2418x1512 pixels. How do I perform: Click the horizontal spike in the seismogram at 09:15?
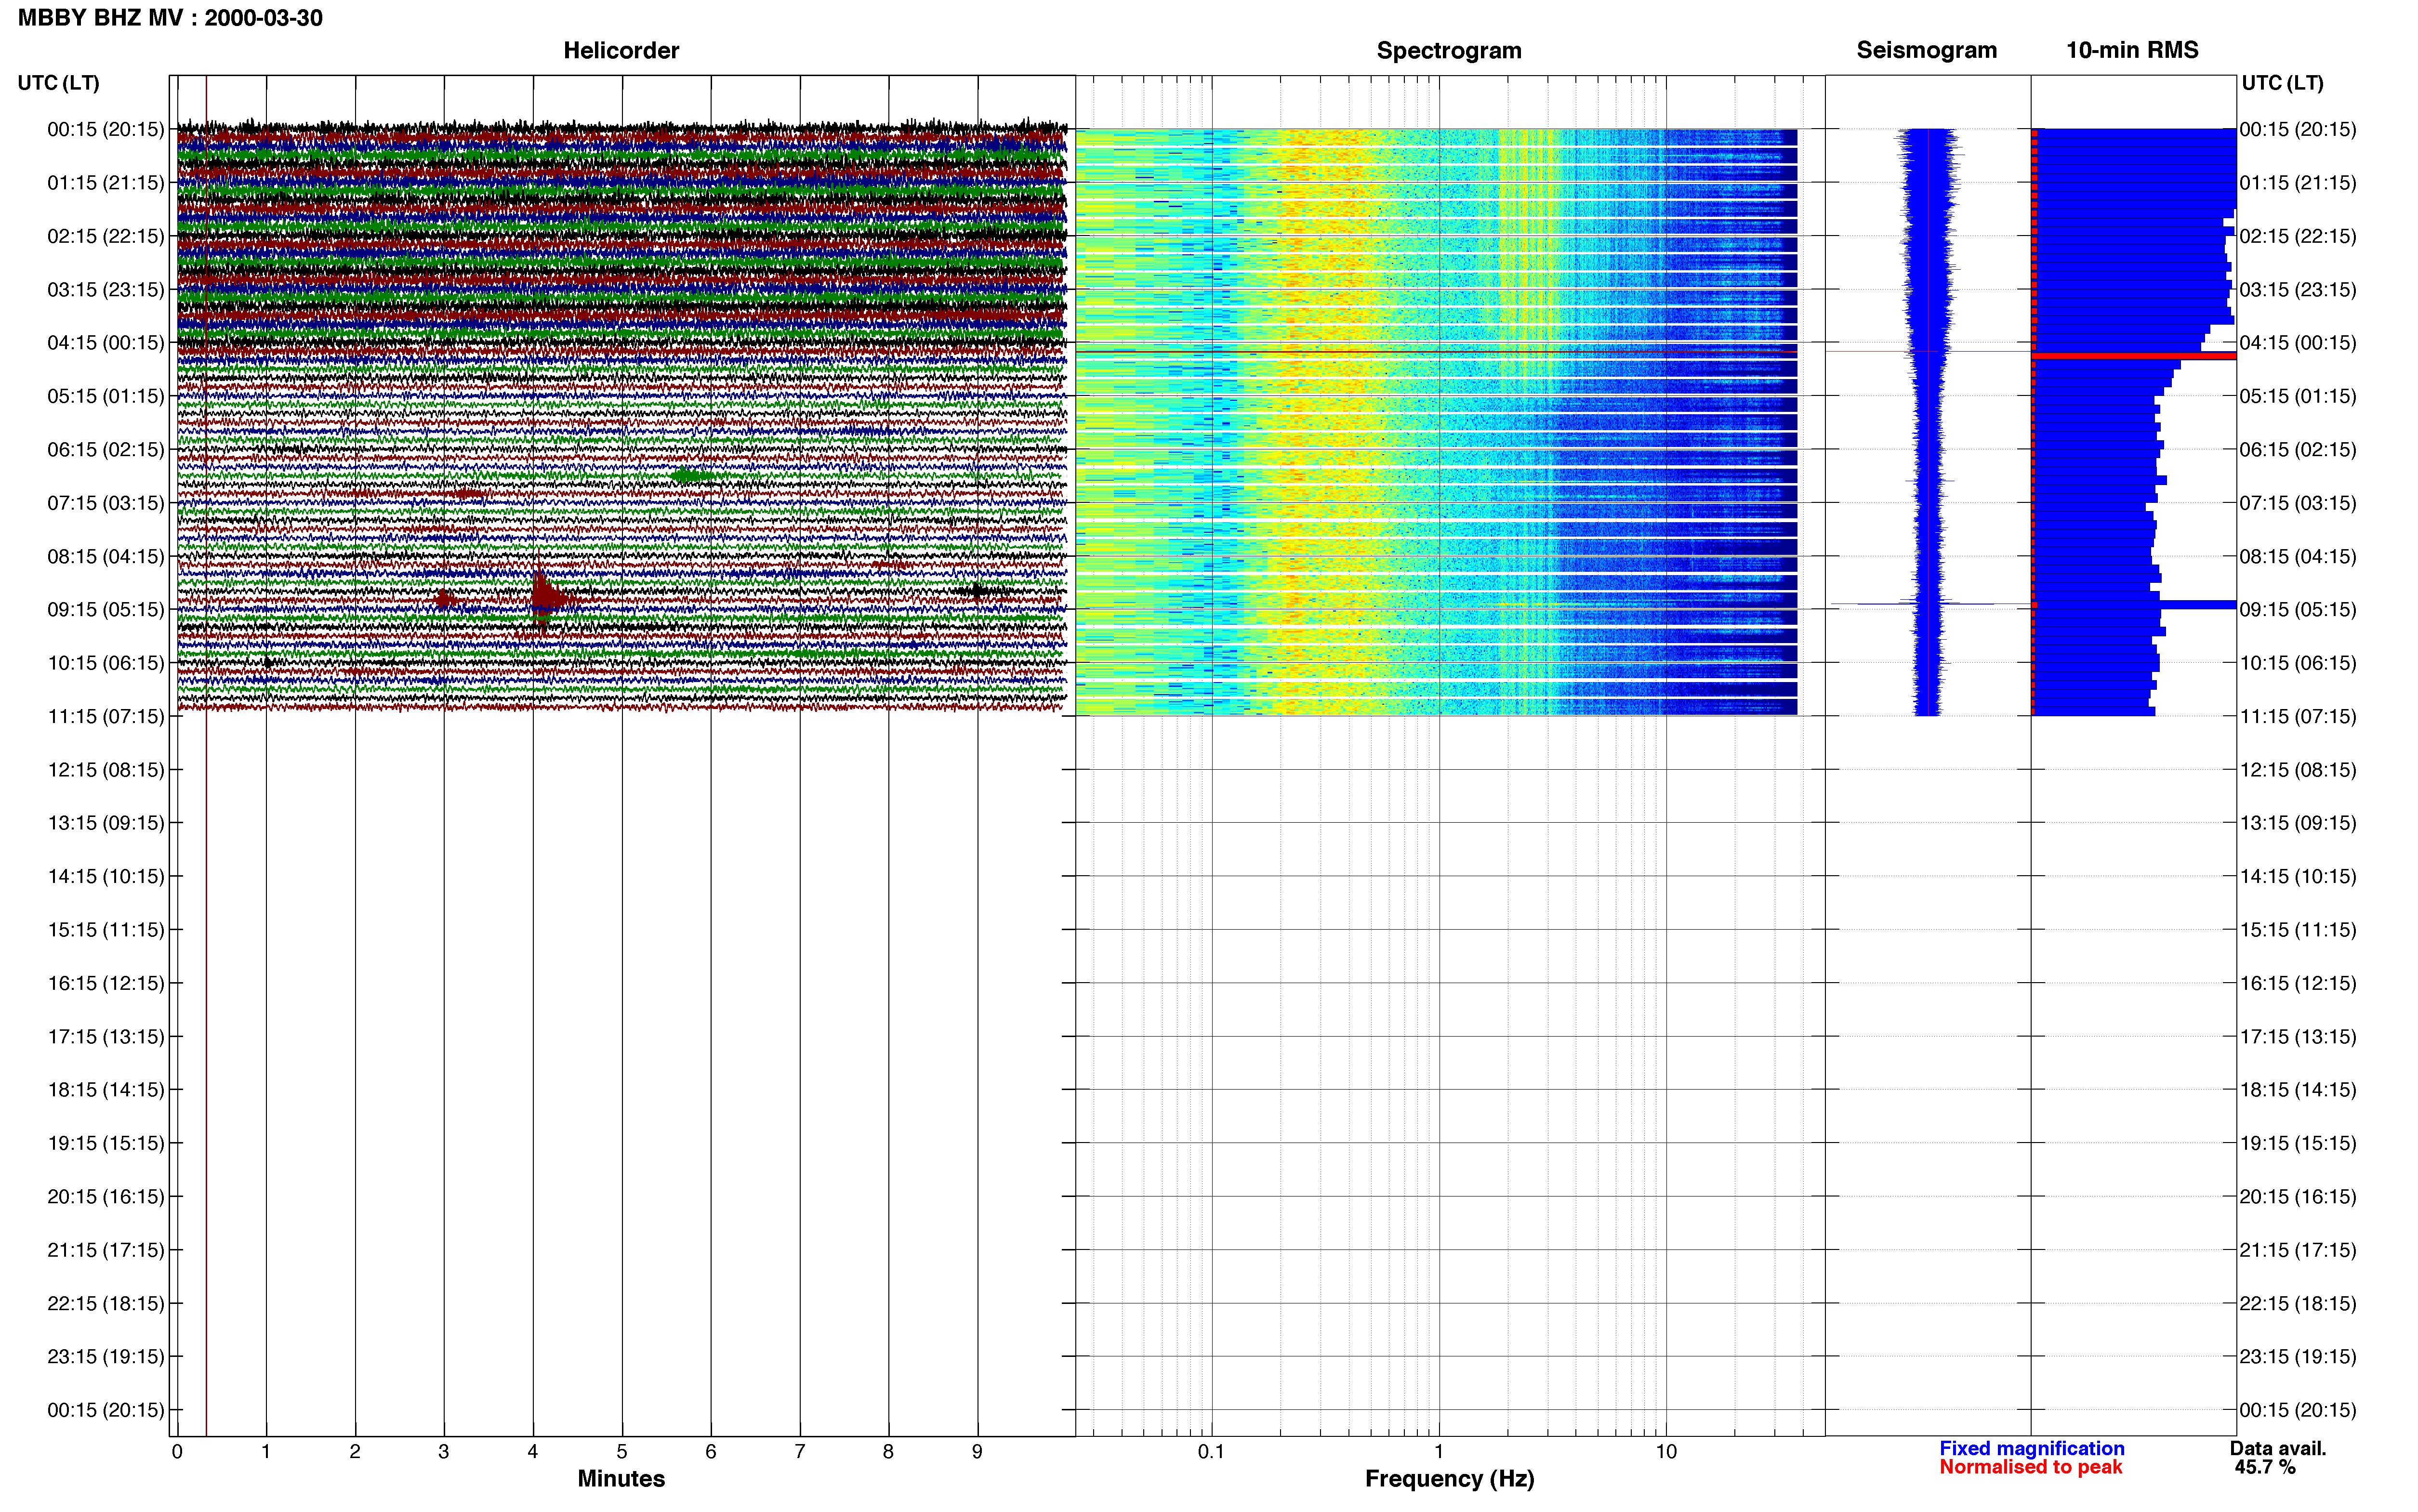(x=1927, y=604)
